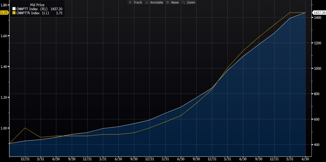Click the 1437.30 right-axis value tag
The width and height of the screenshot is (326, 162).
[319, 13]
